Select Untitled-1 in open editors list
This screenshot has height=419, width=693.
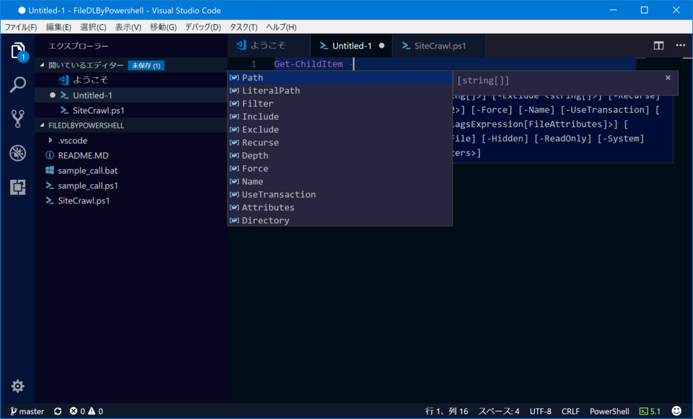pyautogui.click(x=131, y=95)
